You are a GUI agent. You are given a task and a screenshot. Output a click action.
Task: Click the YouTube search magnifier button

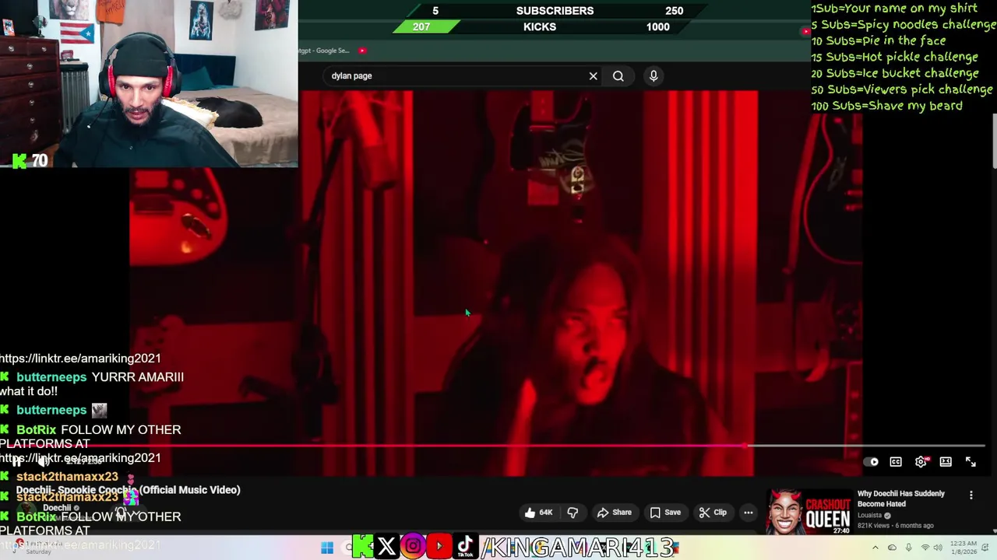[x=618, y=76]
